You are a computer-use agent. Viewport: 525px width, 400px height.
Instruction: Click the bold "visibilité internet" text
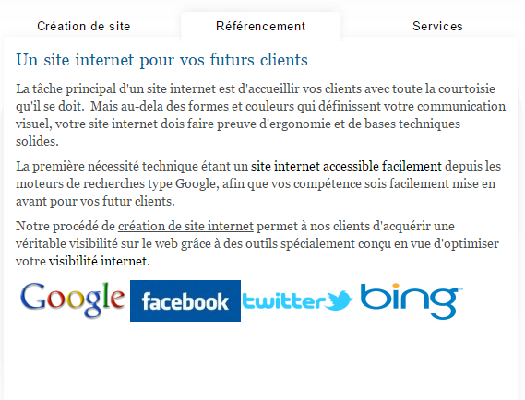100,261
